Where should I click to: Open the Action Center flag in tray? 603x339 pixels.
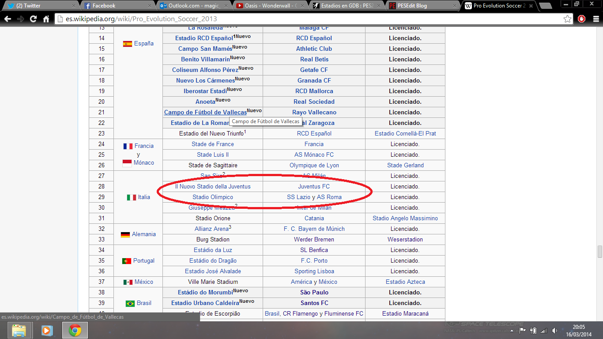point(522,330)
